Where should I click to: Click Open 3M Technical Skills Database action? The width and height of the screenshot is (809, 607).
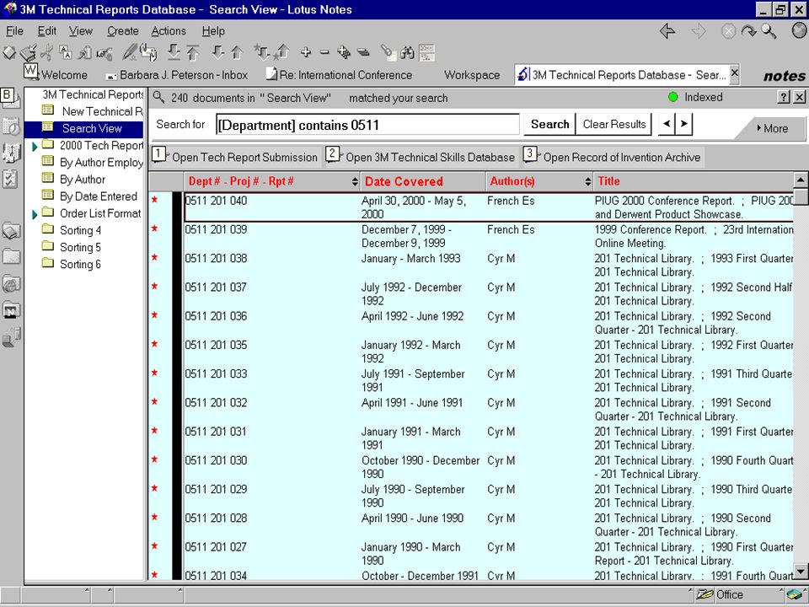click(x=421, y=157)
